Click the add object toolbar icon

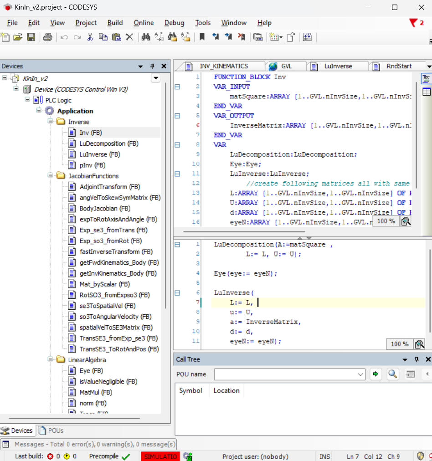point(276,37)
